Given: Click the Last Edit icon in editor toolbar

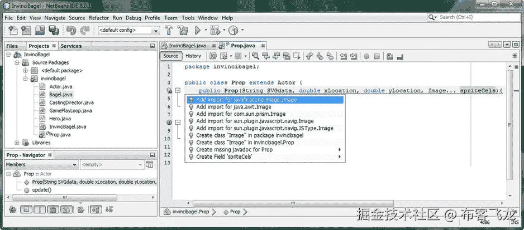Looking at the screenshot, I should pyautogui.click(x=213, y=56).
